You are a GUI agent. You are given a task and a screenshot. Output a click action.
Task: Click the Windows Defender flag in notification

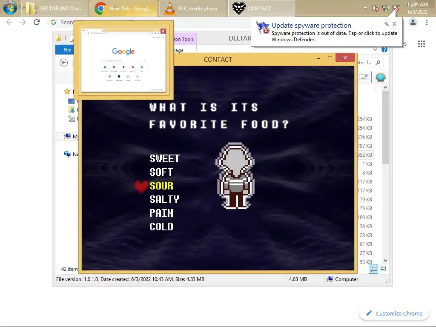262,28
